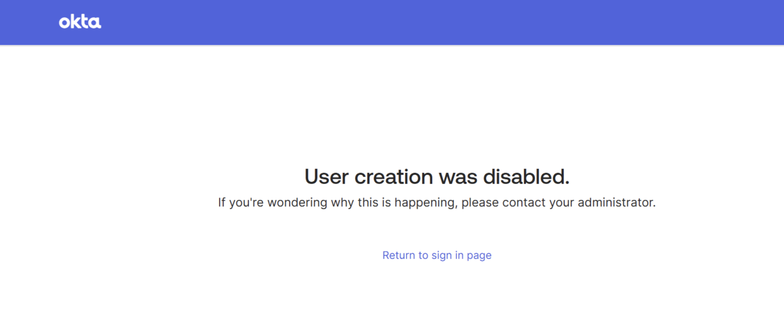Screen dimensions: 784x312
Task: Click the word "happening" in the message
Action: pos(426,202)
